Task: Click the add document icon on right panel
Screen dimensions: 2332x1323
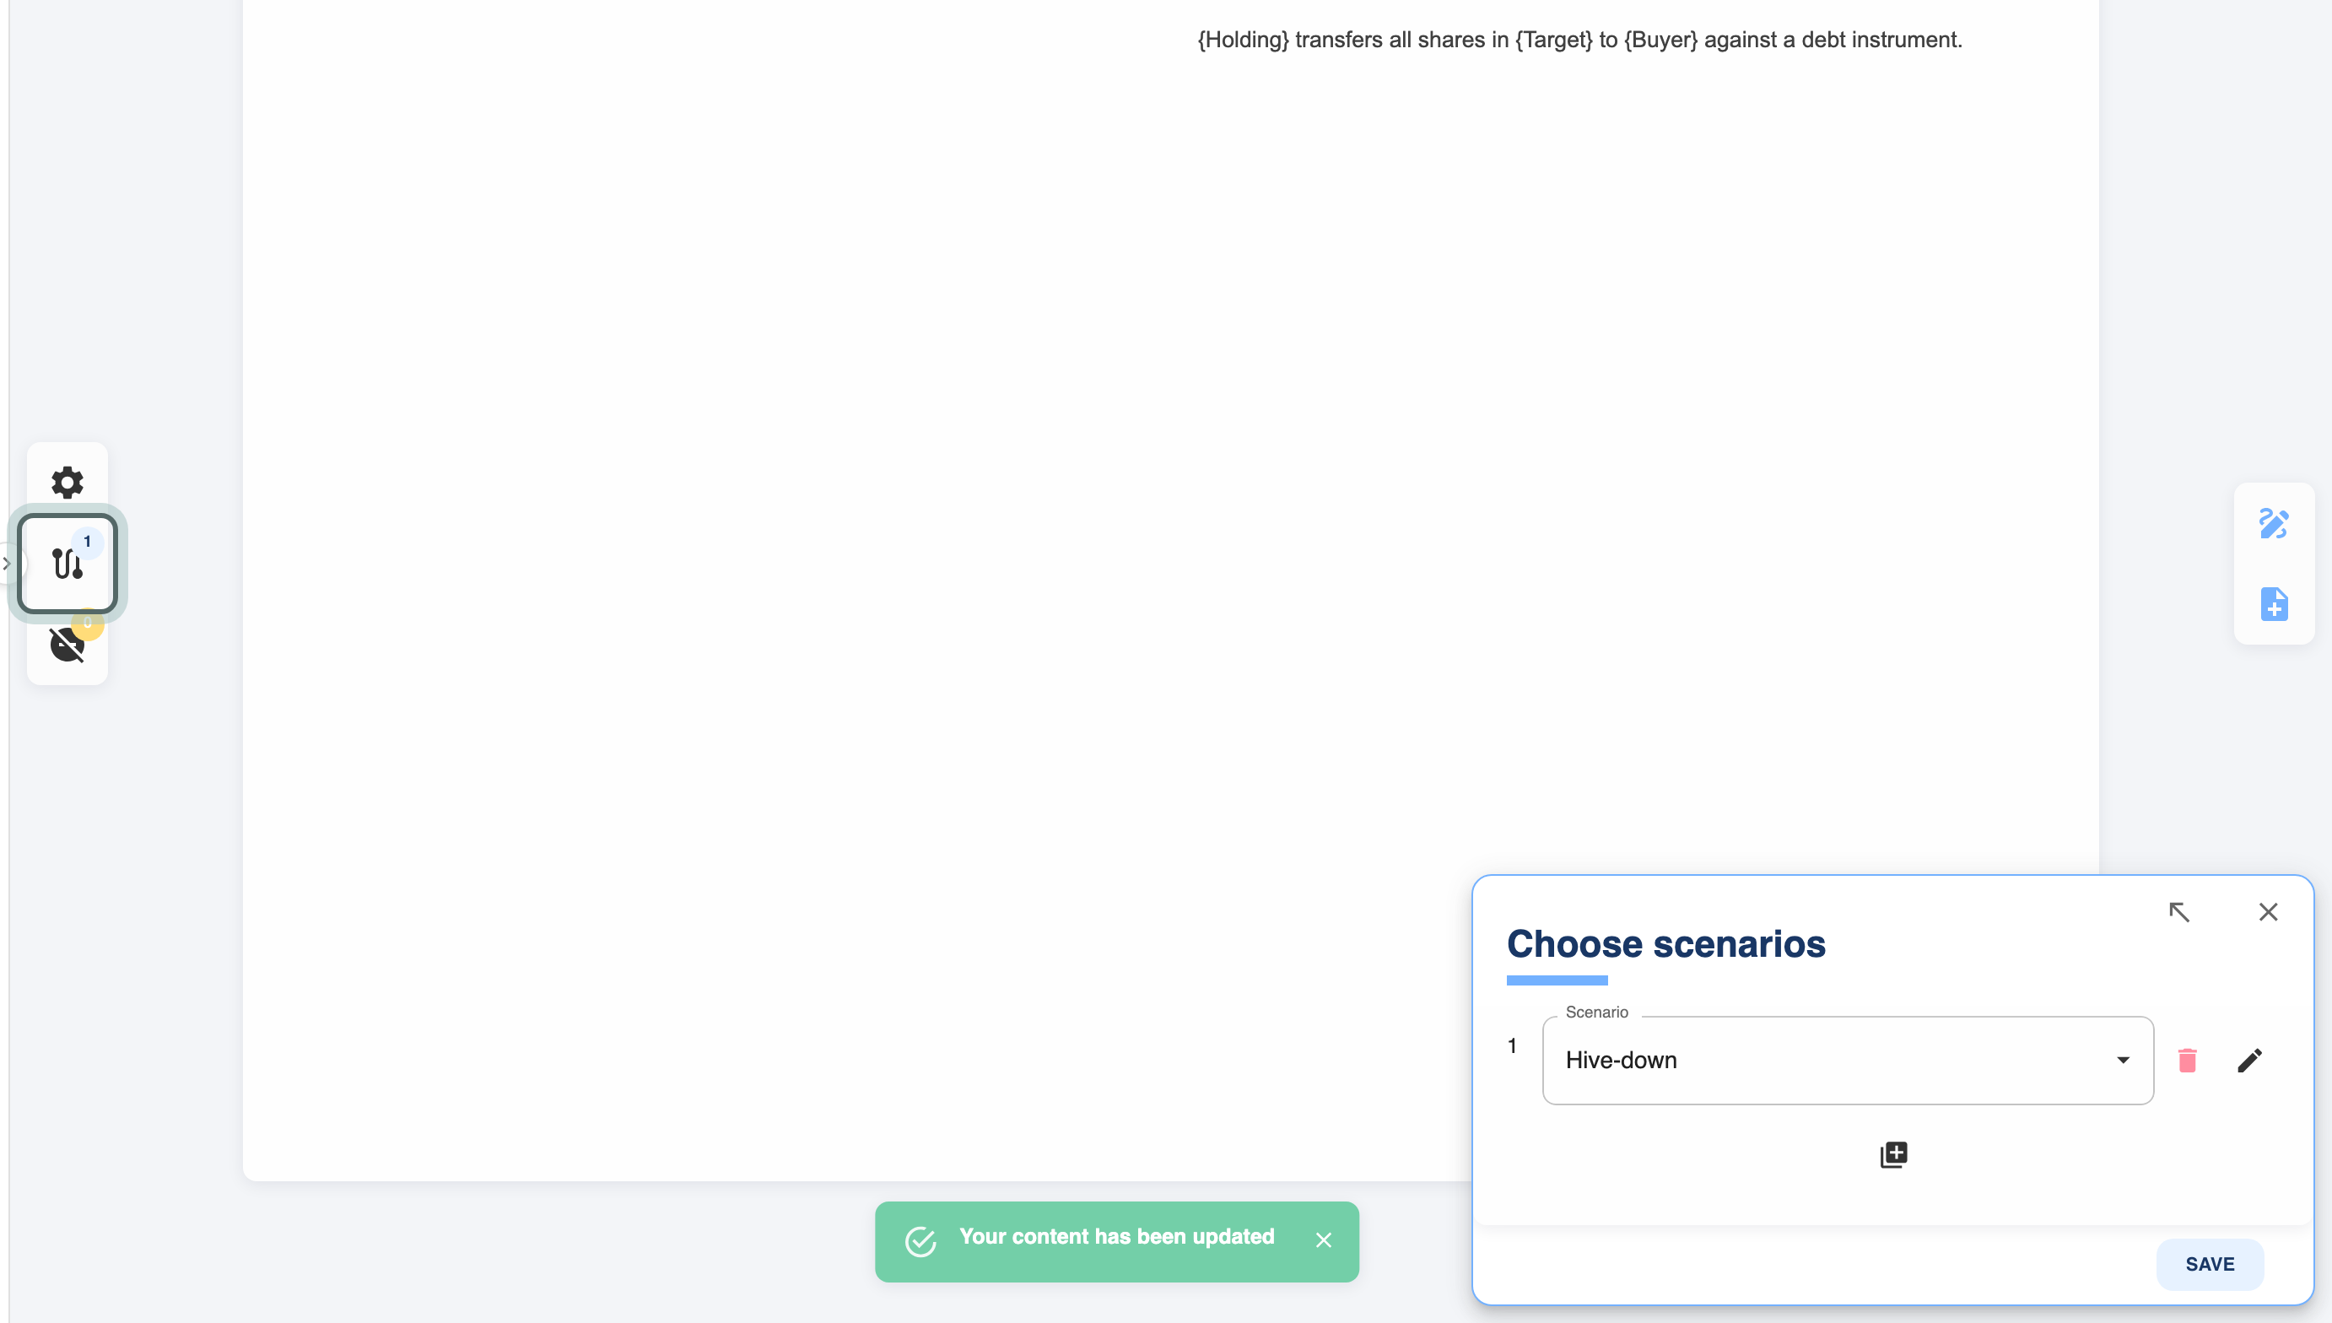Action: click(x=2274, y=604)
